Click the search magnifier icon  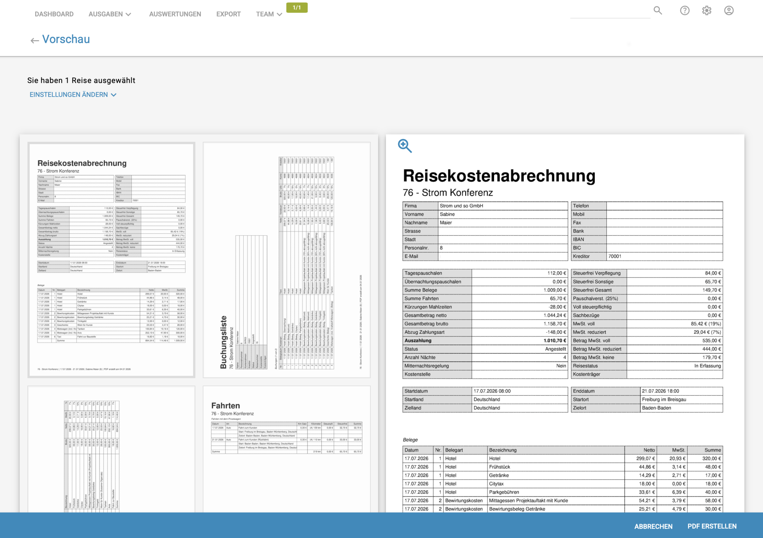(x=658, y=11)
